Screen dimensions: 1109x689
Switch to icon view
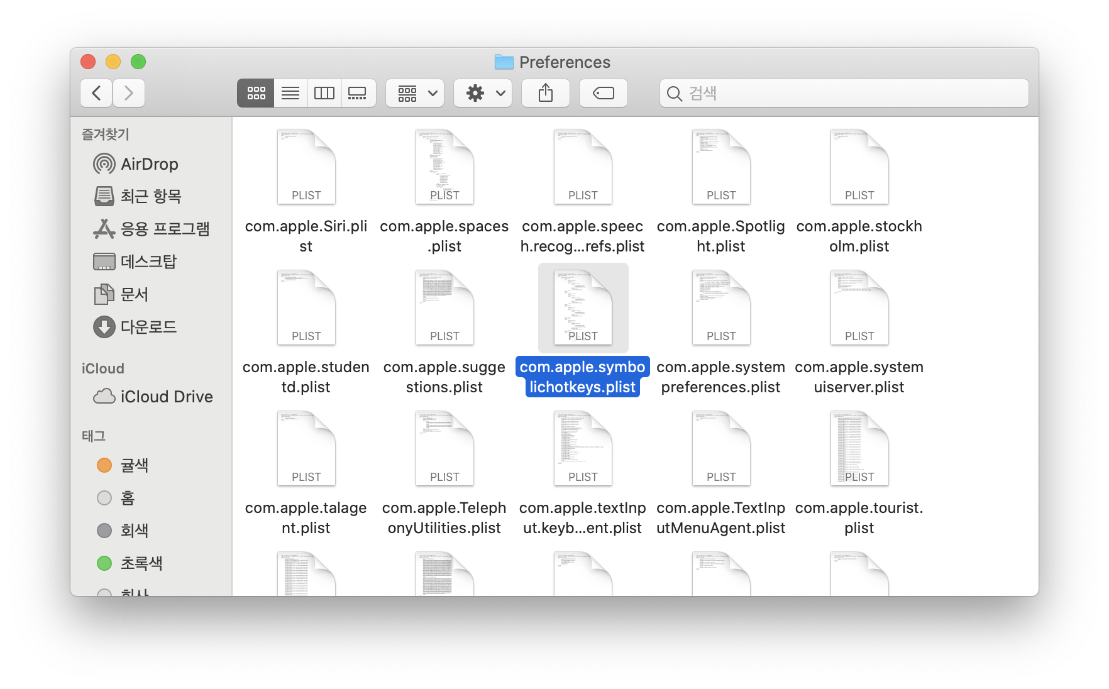click(x=256, y=93)
